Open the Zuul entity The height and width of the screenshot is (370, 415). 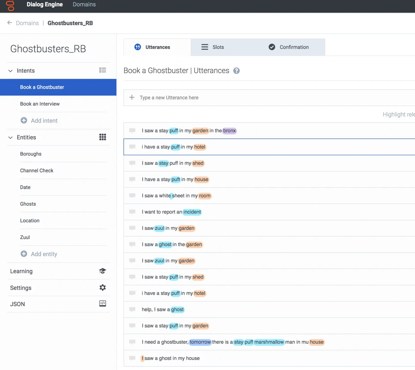[25, 237]
